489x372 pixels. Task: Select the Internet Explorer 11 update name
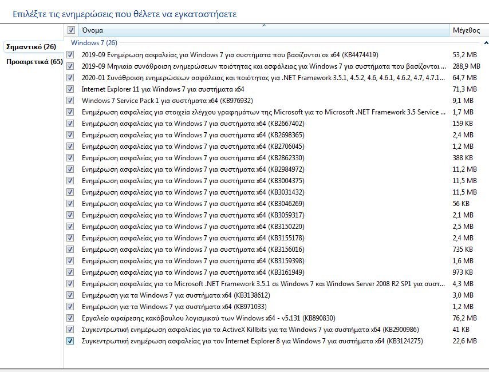163,89
